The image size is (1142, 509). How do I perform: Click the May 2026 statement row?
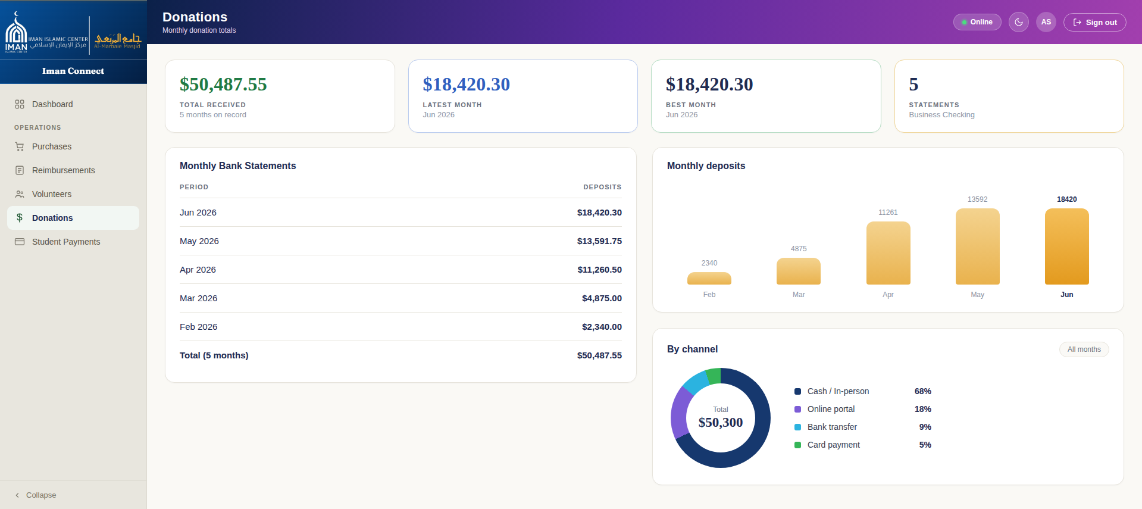click(401, 241)
